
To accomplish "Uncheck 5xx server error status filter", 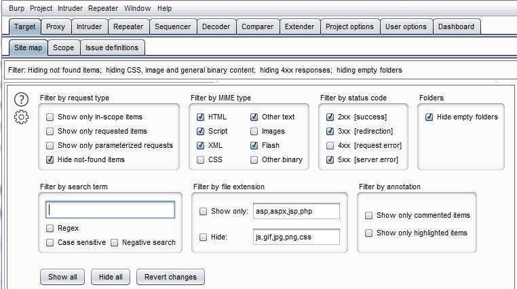I will click(330, 160).
